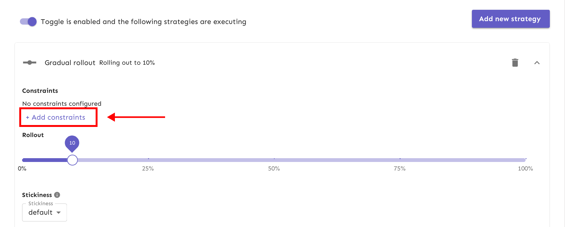Set rollout slider at the 50% tick
This screenshot has width=565, height=227.
coord(274,160)
